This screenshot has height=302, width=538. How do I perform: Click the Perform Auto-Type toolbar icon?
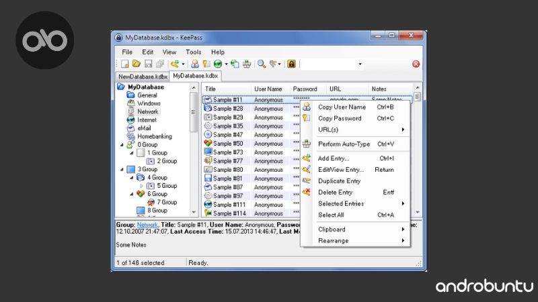pos(247,64)
